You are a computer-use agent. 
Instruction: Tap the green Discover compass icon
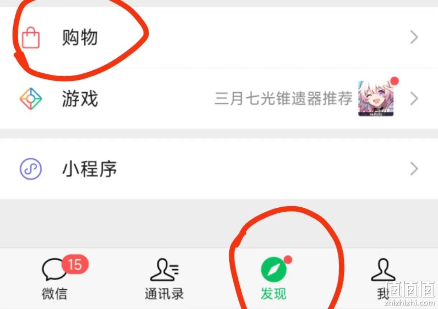[x=274, y=270]
